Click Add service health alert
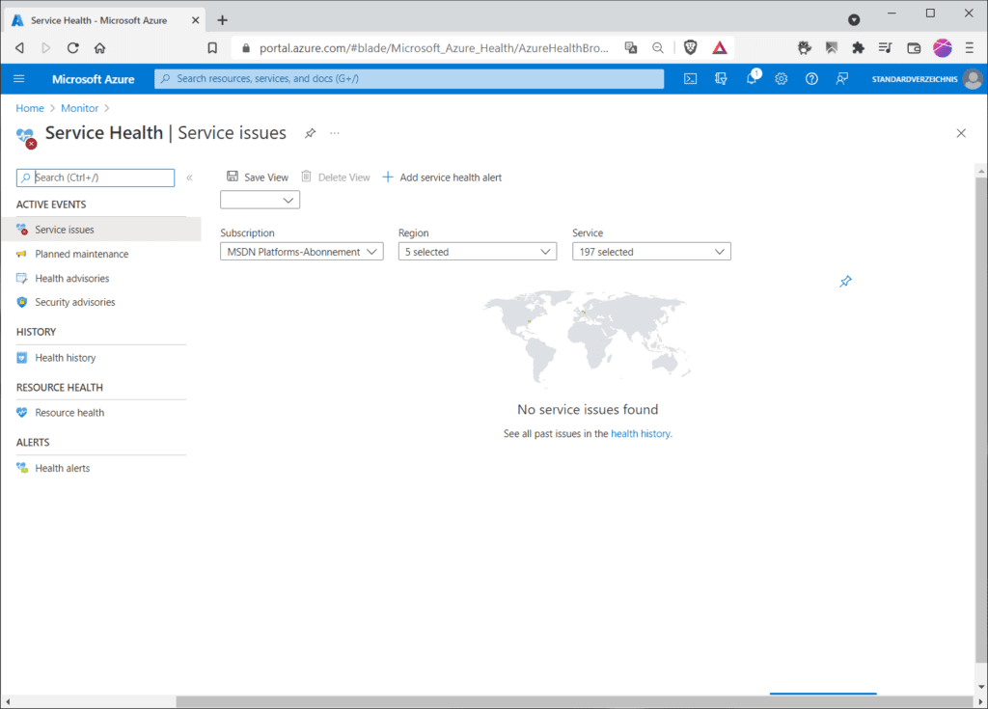Viewport: 988px width, 709px height. (442, 177)
